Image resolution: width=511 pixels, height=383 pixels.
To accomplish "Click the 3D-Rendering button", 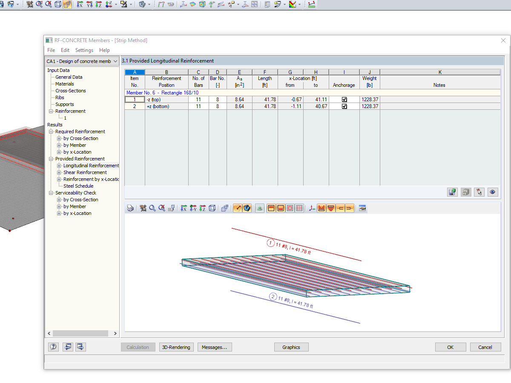I will pyautogui.click(x=176, y=347).
